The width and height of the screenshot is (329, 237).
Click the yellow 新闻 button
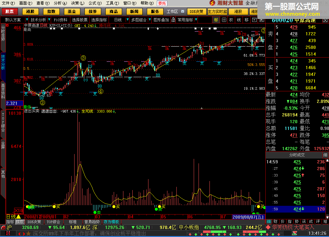click(x=134, y=11)
